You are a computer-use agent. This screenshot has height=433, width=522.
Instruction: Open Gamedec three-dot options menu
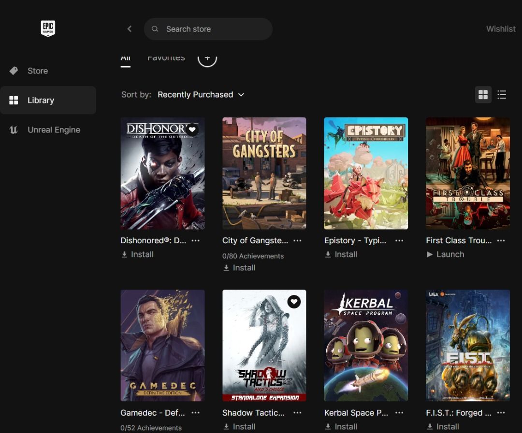click(196, 413)
